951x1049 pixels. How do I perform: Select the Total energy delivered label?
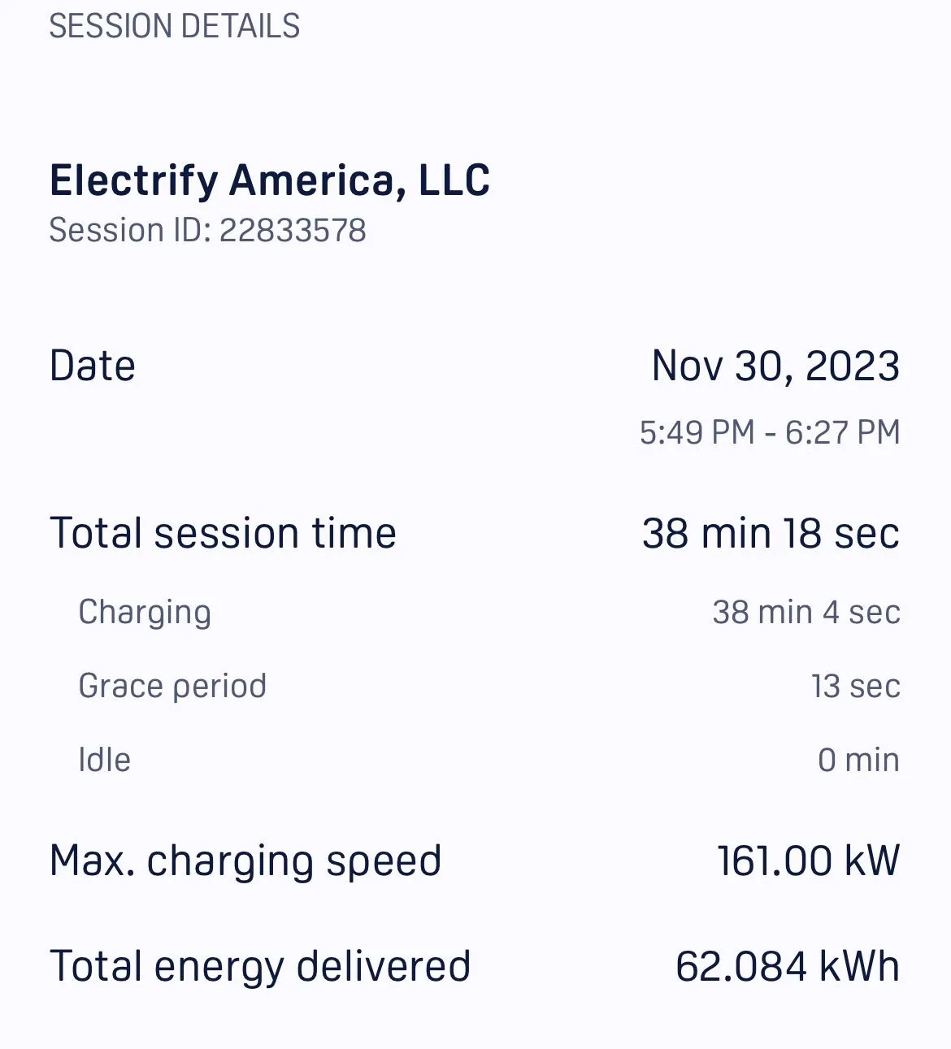tap(260, 967)
